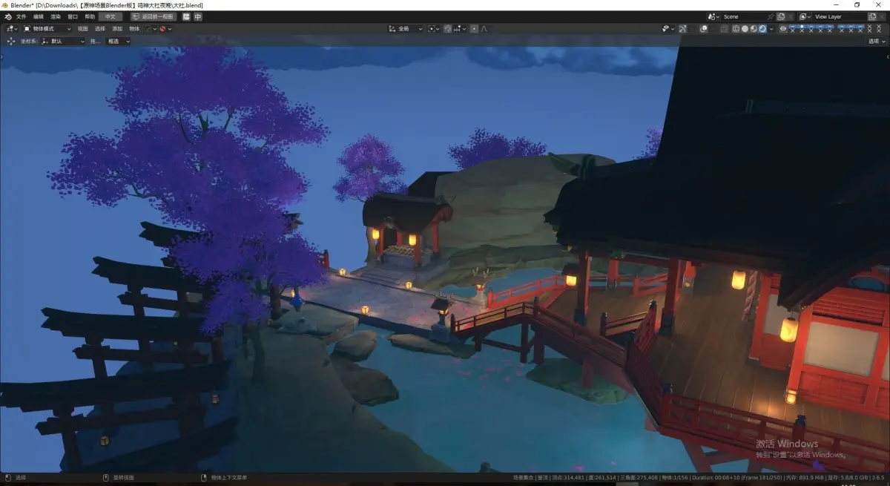
Task: Click the eye icon beside collection toggles
Action: [x=783, y=29]
